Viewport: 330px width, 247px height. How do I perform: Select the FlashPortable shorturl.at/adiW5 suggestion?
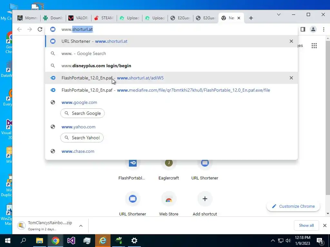point(171,78)
